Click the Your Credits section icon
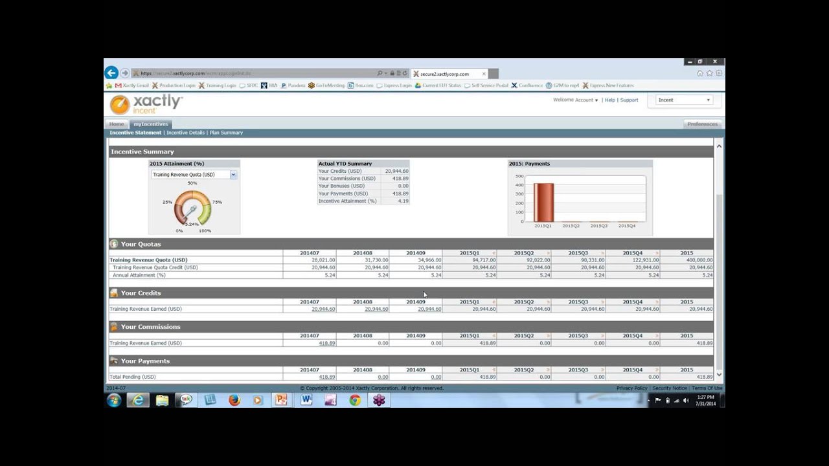Image resolution: width=829 pixels, height=466 pixels. click(x=114, y=293)
